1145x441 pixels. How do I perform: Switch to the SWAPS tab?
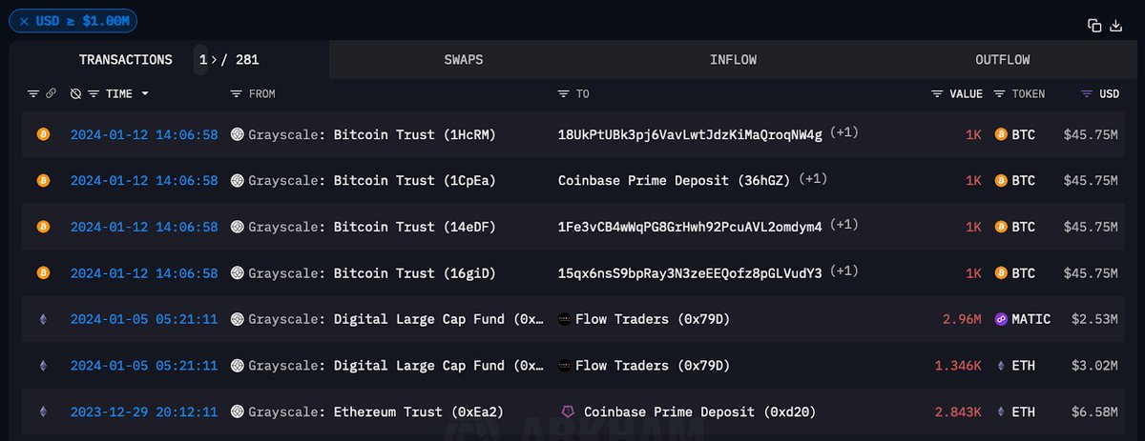(464, 60)
